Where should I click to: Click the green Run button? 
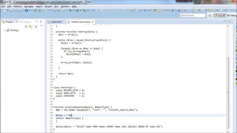coord(77,10)
